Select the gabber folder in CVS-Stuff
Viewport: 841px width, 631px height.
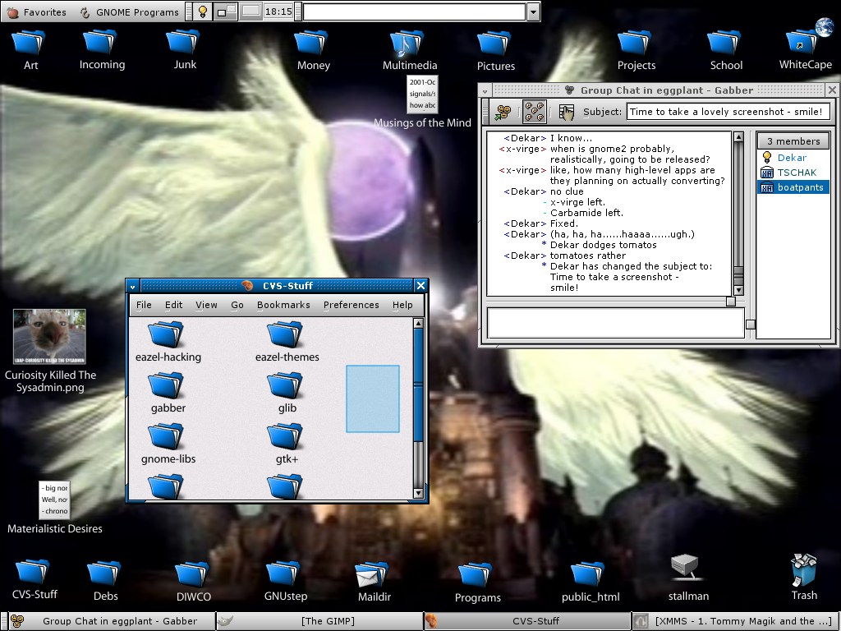168,394
